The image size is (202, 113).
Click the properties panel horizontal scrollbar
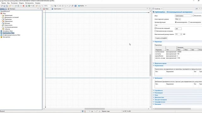click(173, 109)
